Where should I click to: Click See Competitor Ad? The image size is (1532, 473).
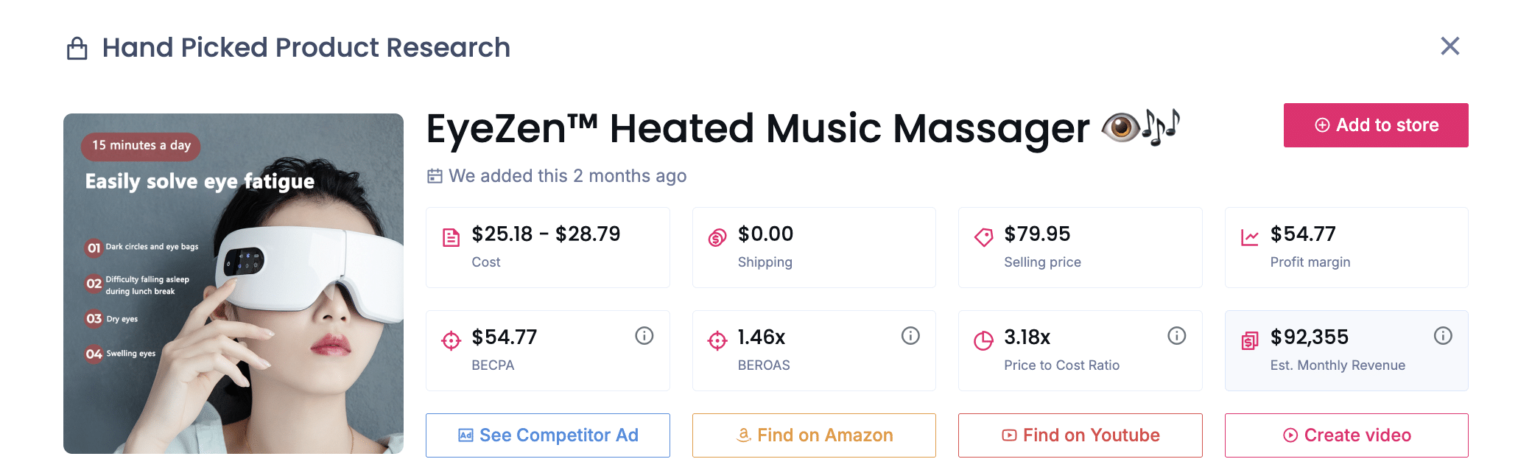pos(547,435)
